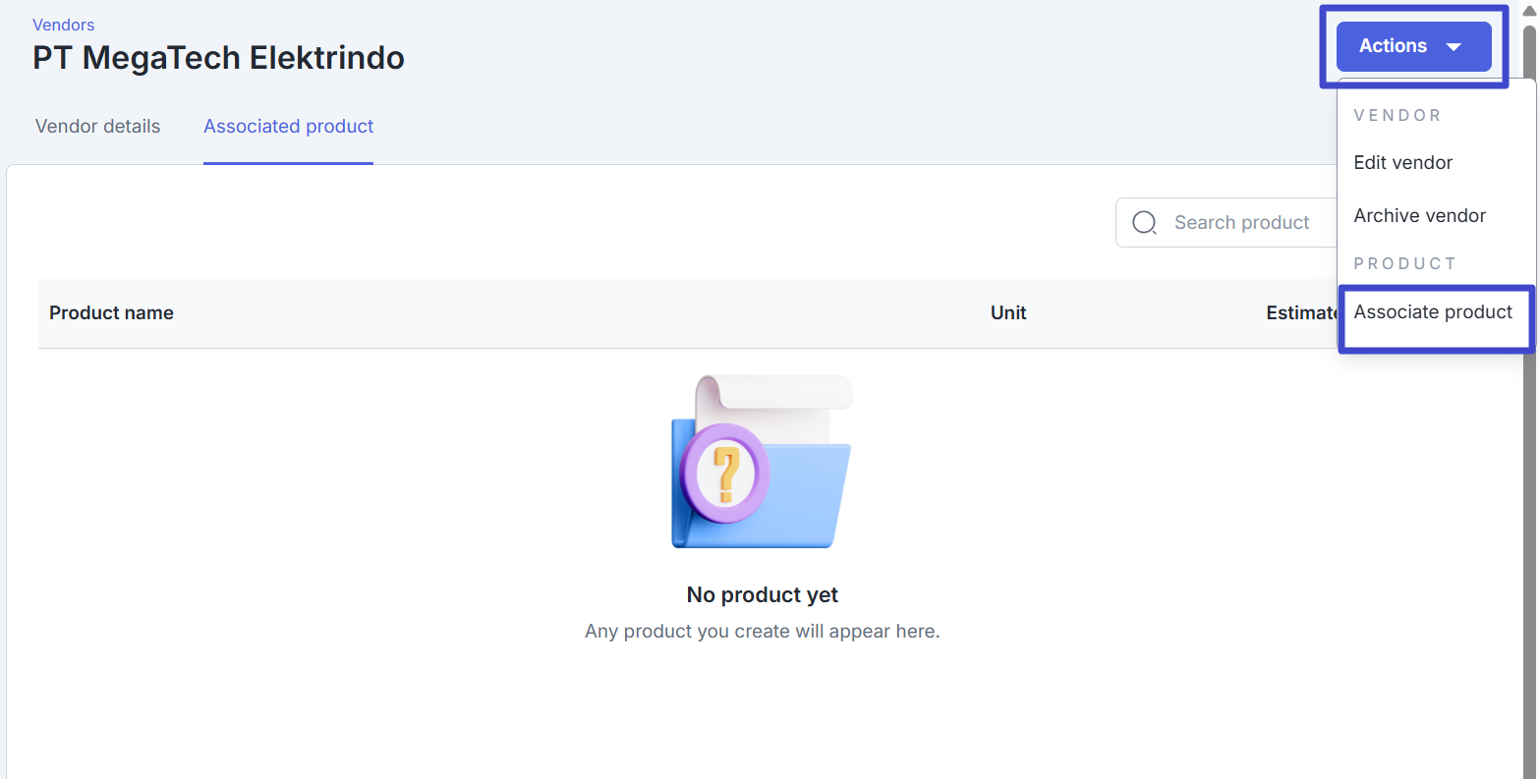Click the PT MegaTech Elektrindo page title

click(x=218, y=58)
